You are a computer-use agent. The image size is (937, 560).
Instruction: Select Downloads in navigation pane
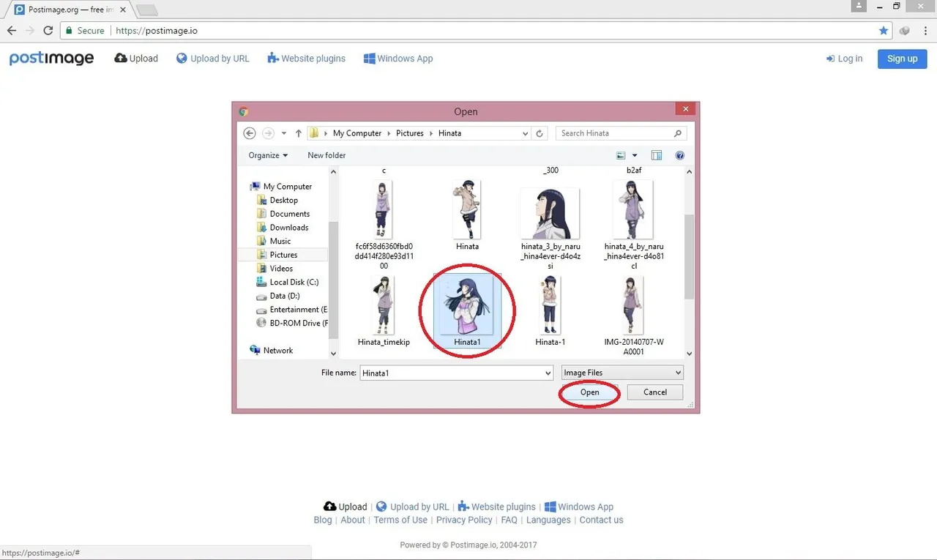point(289,228)
